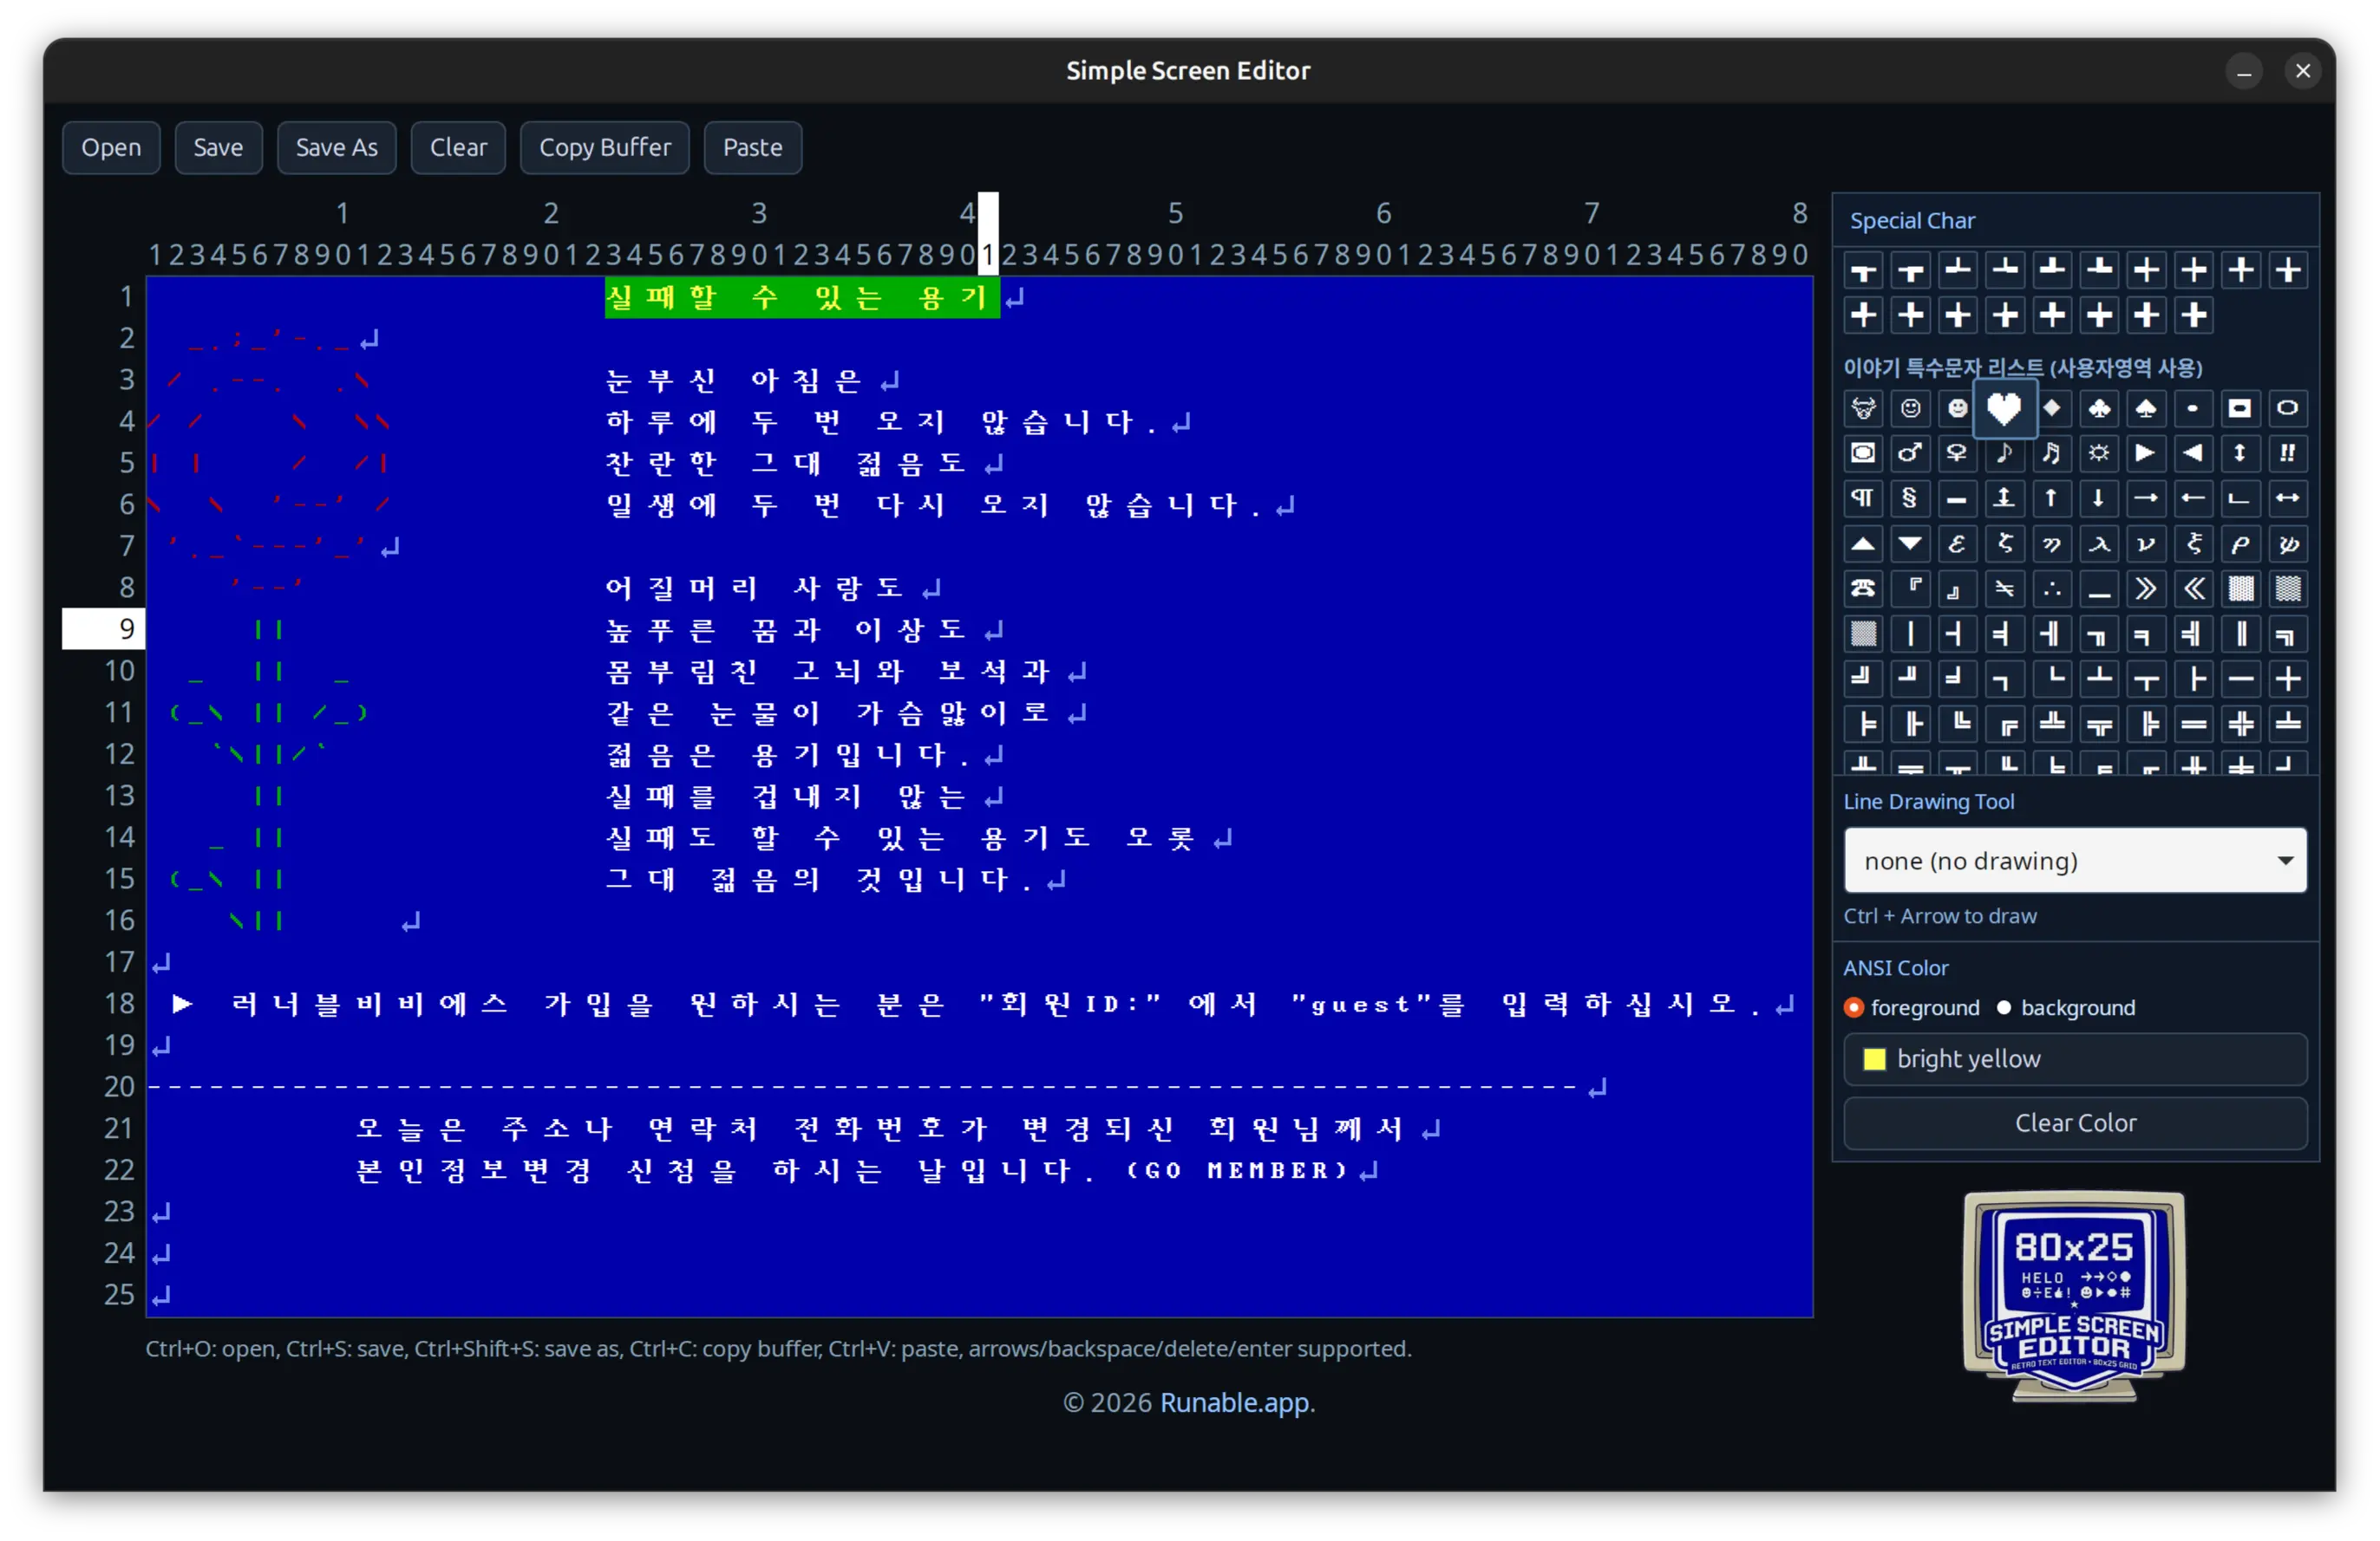Screen dimensions: 2380x1541
Task: Open the Runable.app link
Action: (x=1234, y=1403)
